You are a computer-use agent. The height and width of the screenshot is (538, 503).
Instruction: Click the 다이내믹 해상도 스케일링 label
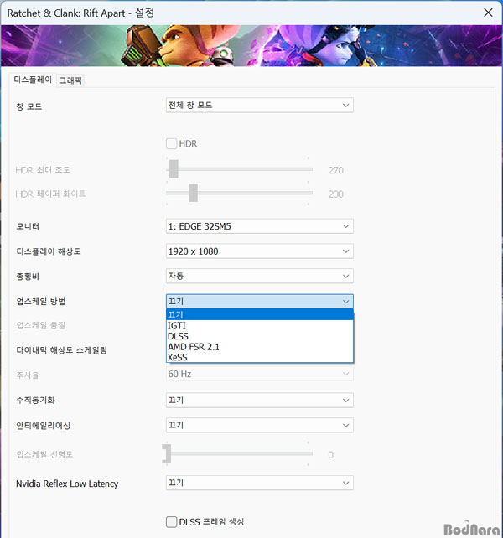61,350
